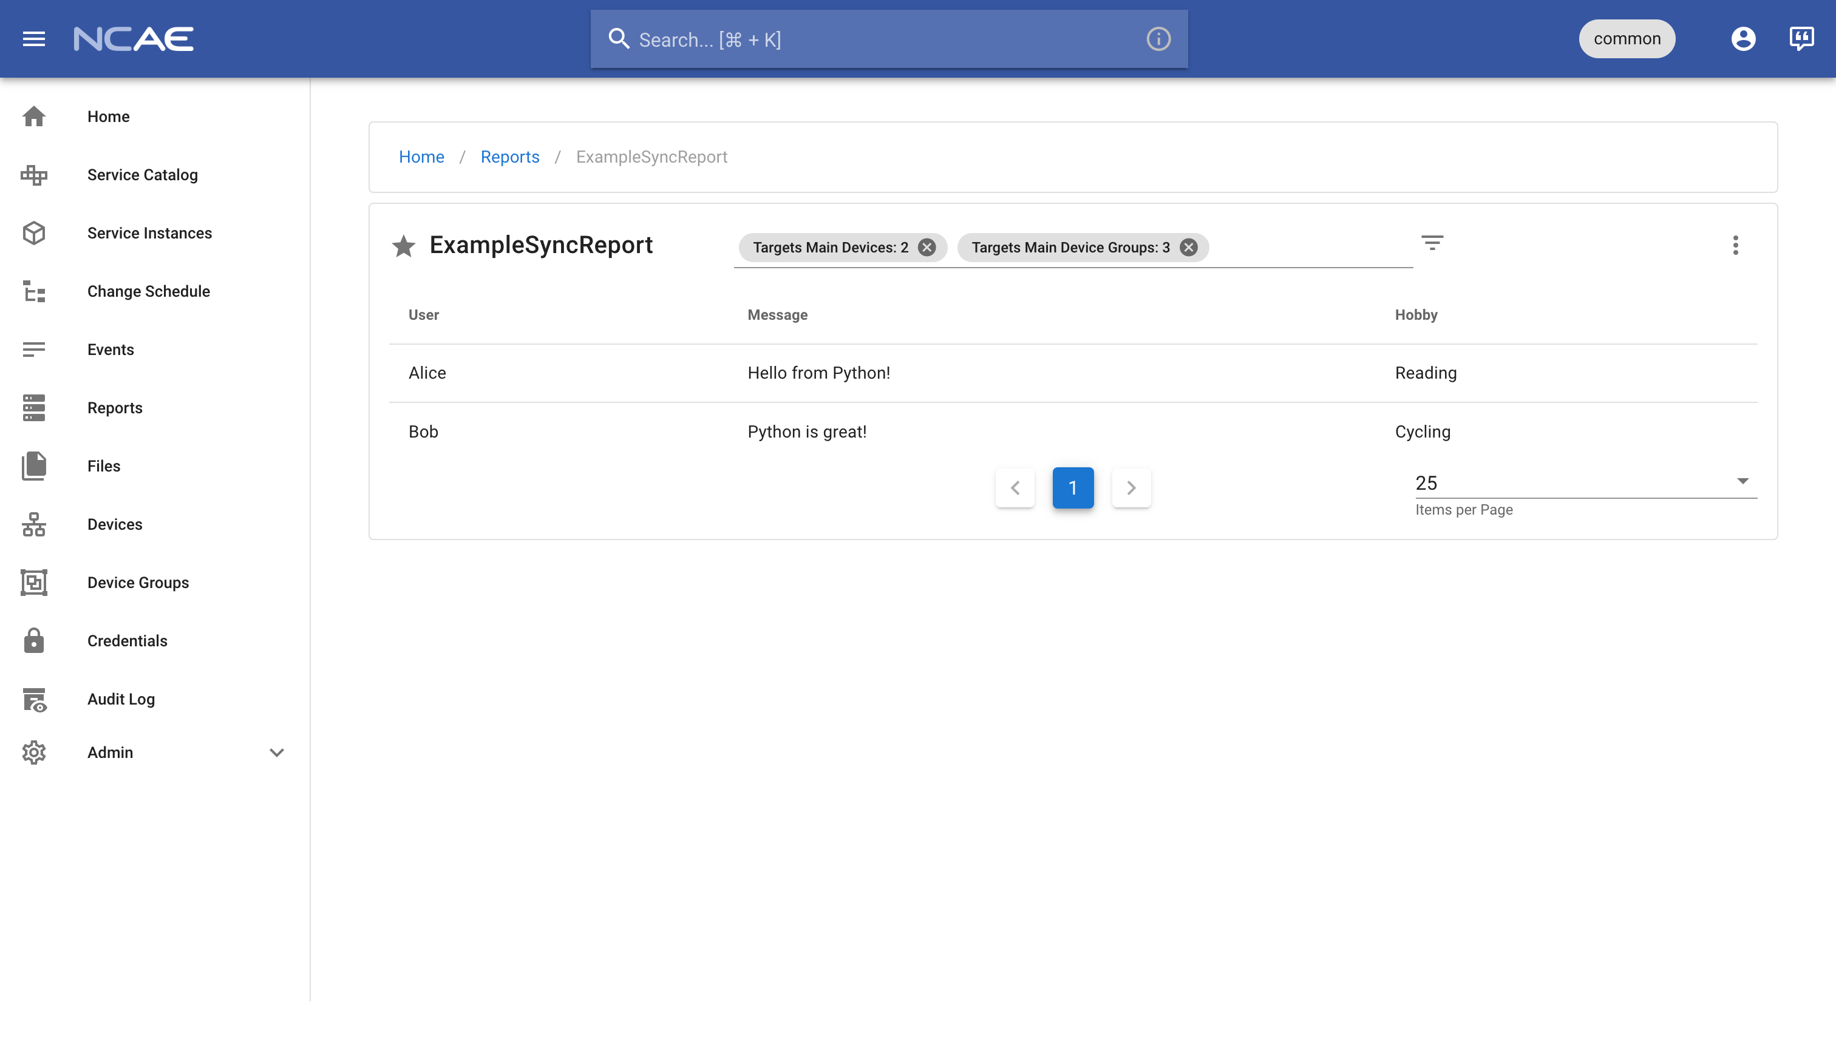Viewport: 1836px width, 1045px height.
Task: Open Files in the sidebar
Action: pyautogui.click(x=103, y=466)
